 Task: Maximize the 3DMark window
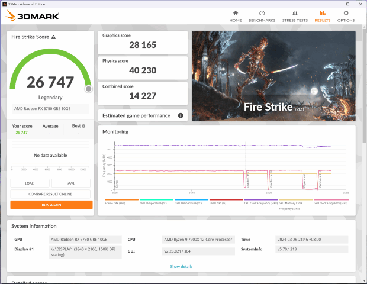(348, 4)
